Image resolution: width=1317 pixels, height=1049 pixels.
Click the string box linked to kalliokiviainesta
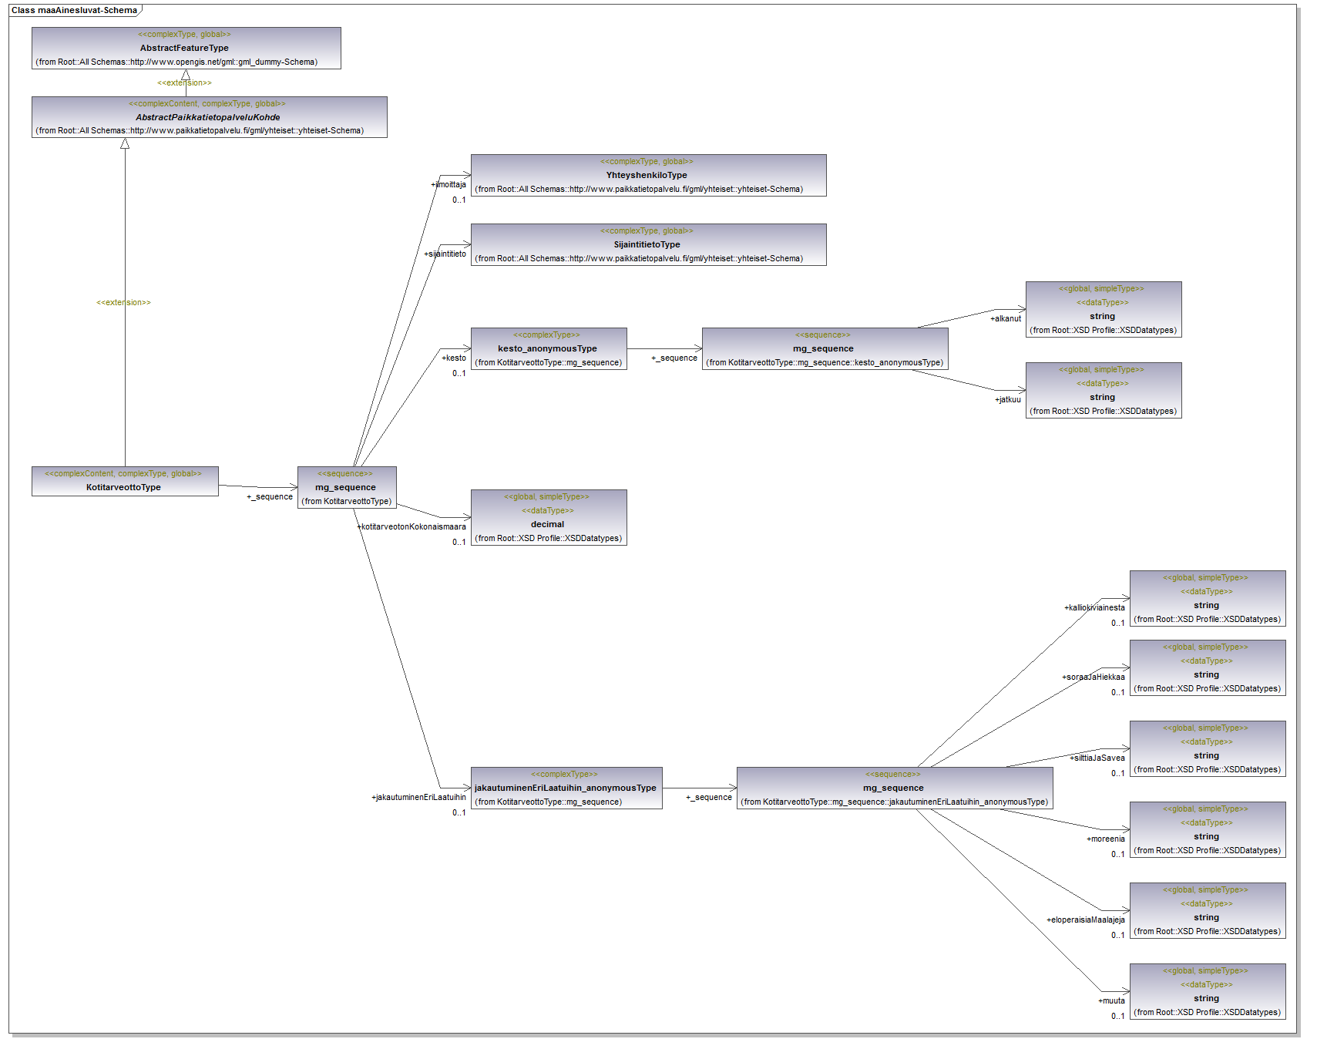tap(1208, 599)
